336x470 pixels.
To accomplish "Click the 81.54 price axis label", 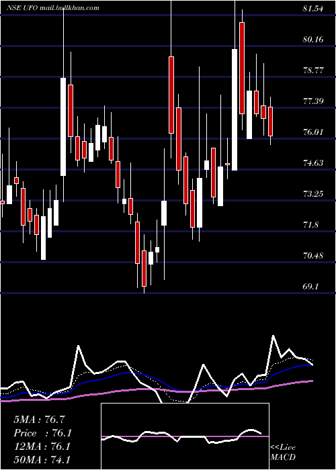I will pyautogui.click(x=313, y=9).
